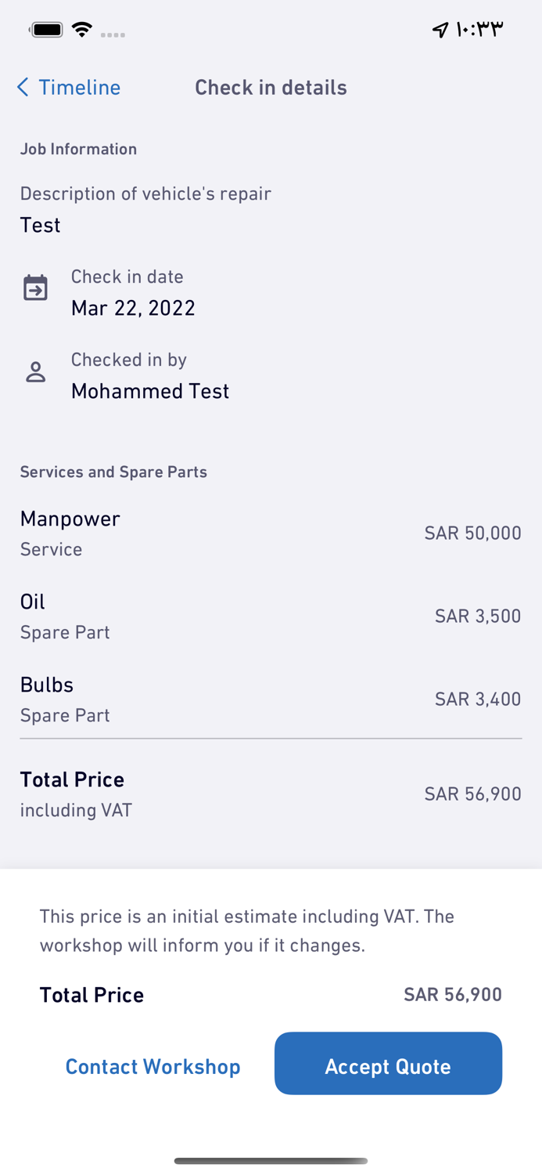
Task: Open Contact Workshop
Action: [x=153, y=1066]
